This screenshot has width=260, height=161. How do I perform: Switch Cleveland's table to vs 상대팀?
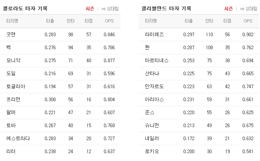coord(249,9)
